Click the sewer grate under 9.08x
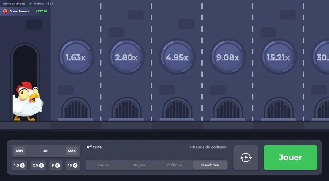The height and width of the screenshot is (181, 329). pos(228,109)
